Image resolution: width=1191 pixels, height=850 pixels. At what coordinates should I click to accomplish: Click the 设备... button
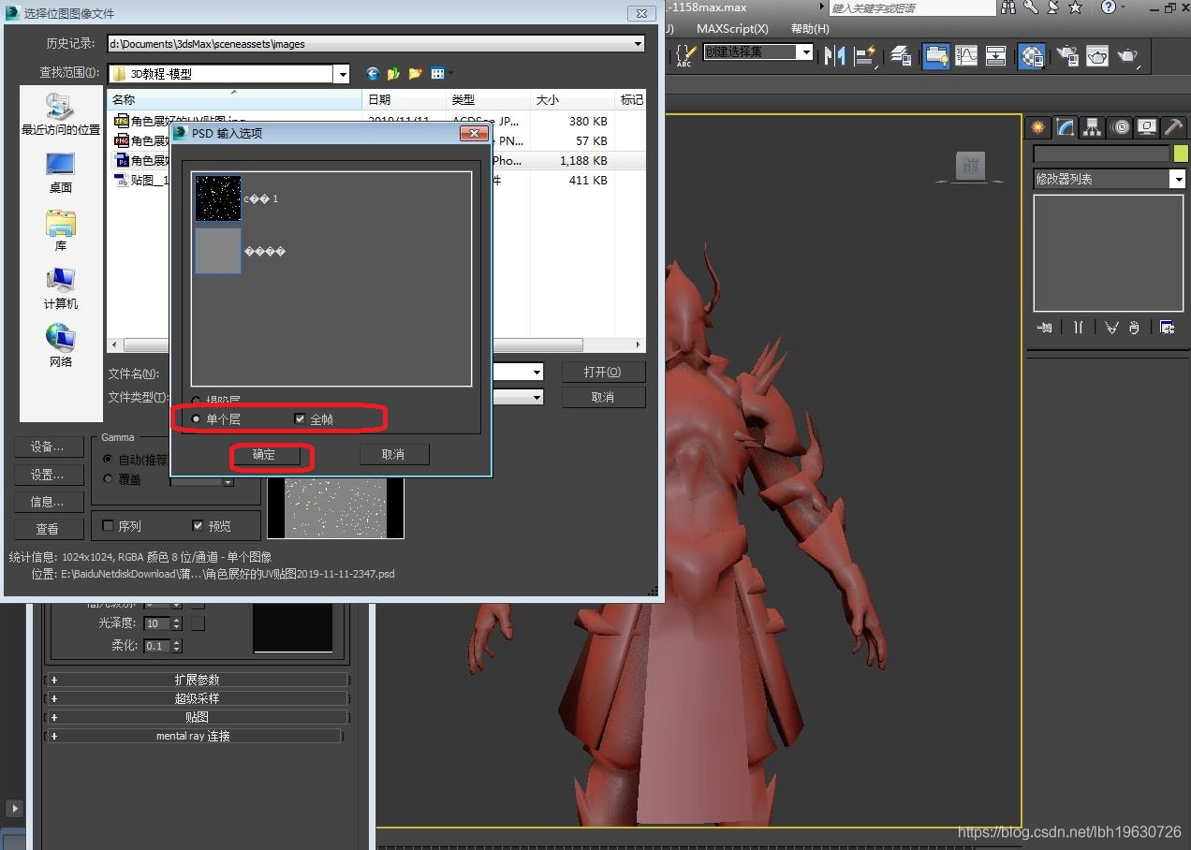(x=47, y=447)
